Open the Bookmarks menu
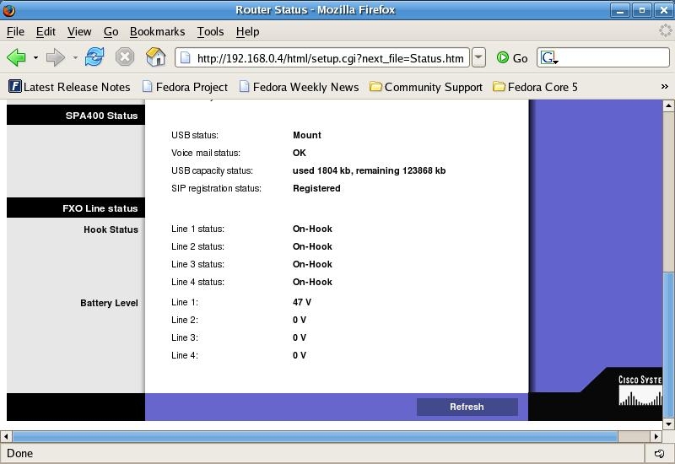Image resolution: width=675 pixels, height=464 pixels. point(157,31)
